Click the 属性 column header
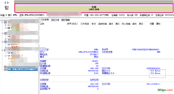 [x=158, y=24]
